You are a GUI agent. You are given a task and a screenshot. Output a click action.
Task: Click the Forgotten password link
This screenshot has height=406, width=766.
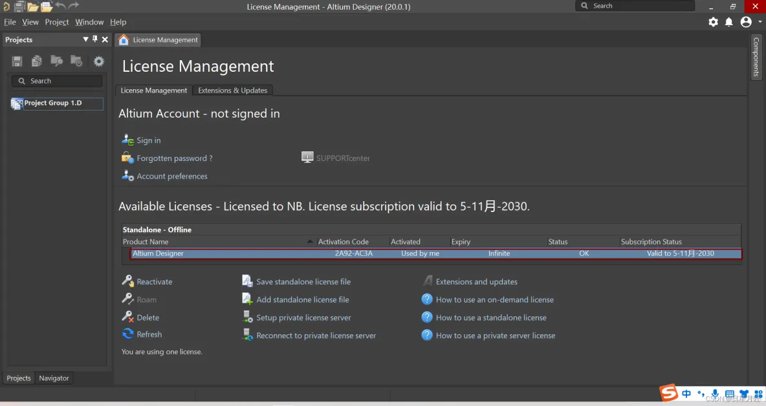pyautogui.click(x=175, y=158)
